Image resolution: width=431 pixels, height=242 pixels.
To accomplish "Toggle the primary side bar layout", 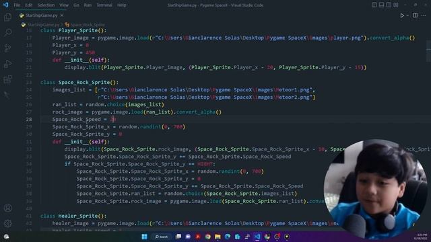I will coord(374,5).
